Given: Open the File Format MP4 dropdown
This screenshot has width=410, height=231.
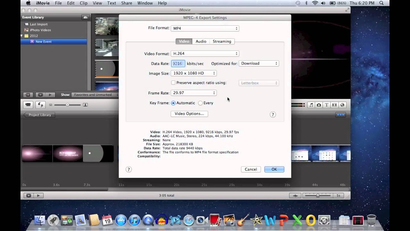Looking at the screenshot, I should [x=205, y=28].
